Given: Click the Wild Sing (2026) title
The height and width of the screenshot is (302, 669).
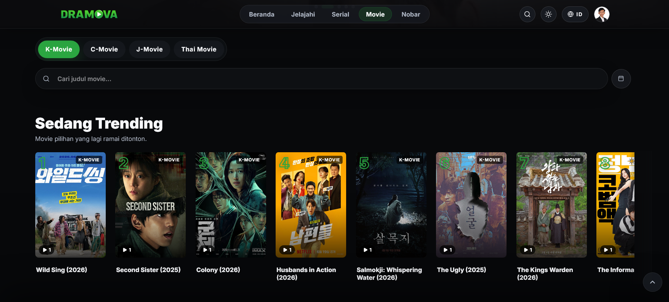Looking at the screenshot, I should [62, 270].
